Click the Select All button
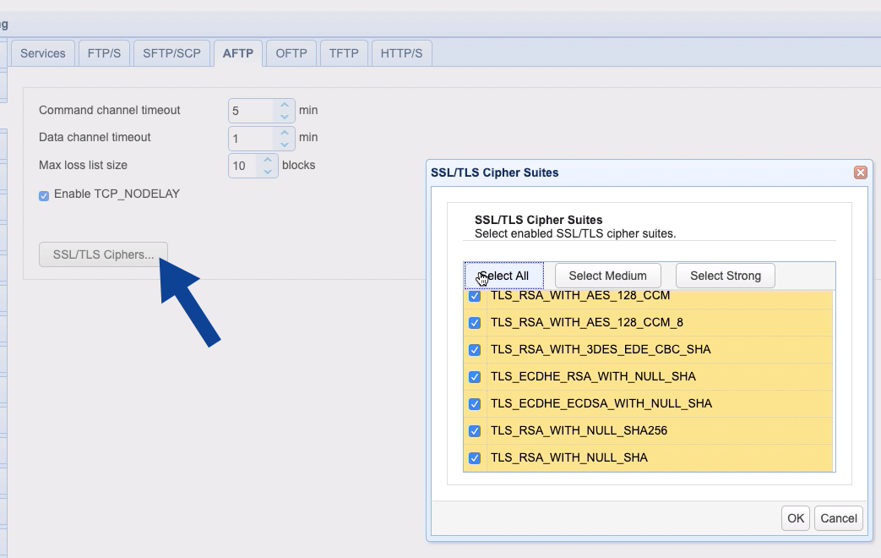This screenshot has width=881, height=558. 504,276
